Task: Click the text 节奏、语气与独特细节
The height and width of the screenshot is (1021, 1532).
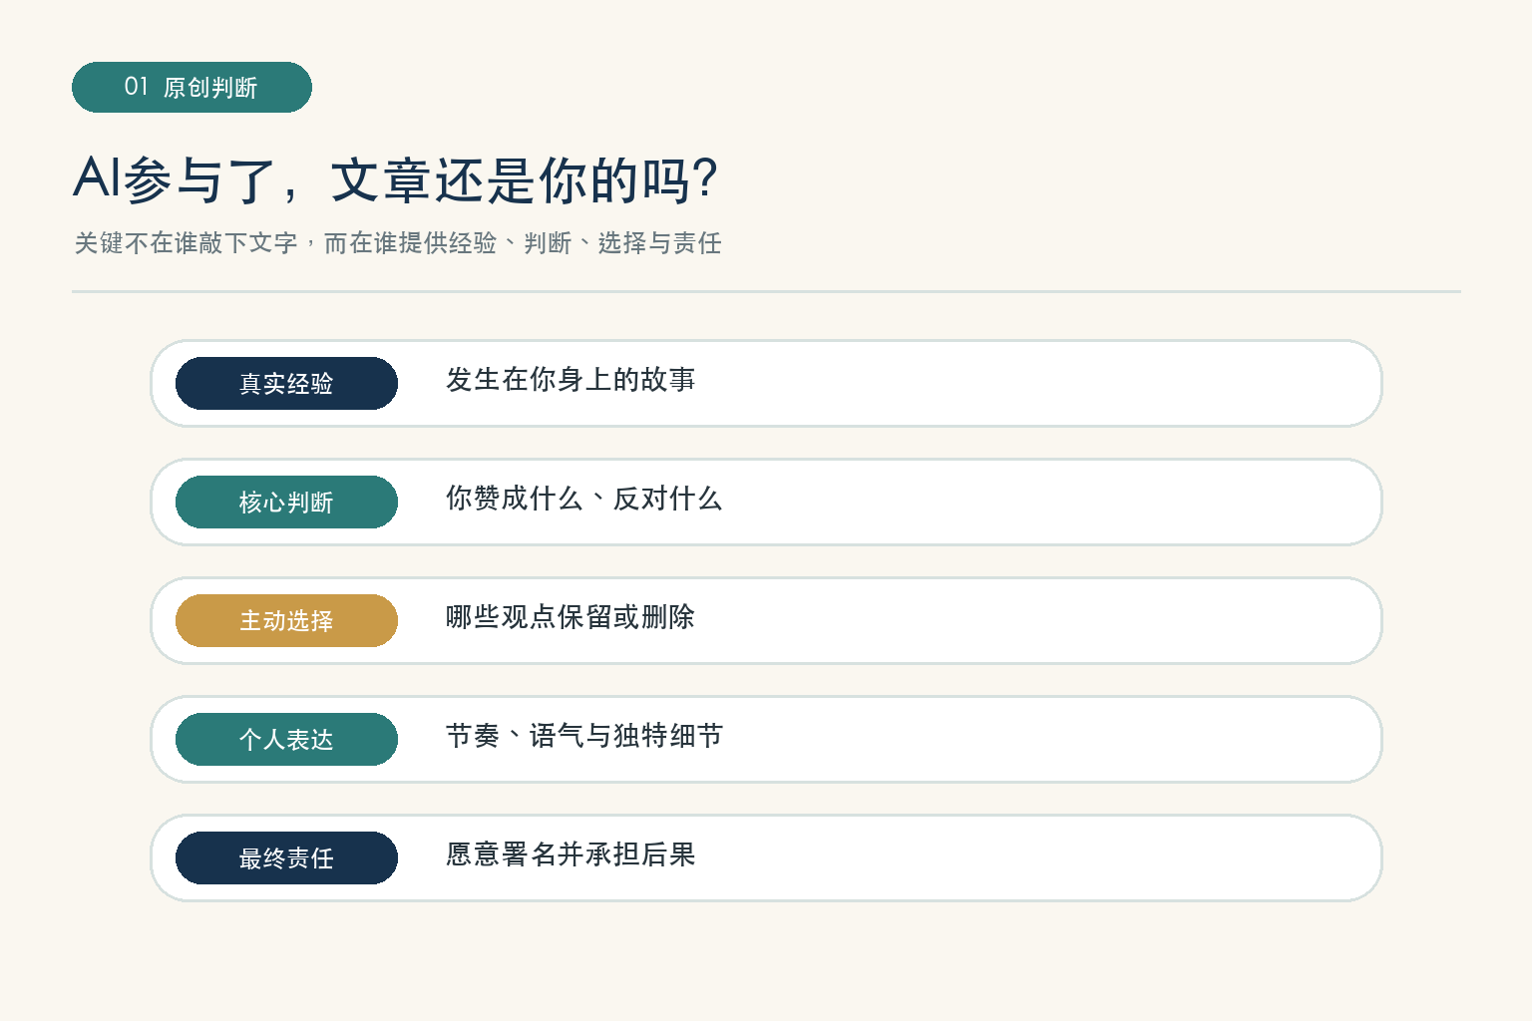Action: pos(583,736)
